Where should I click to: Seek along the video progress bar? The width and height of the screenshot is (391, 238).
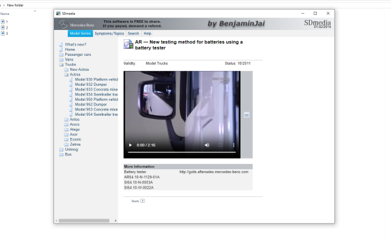tap(182, 152)
